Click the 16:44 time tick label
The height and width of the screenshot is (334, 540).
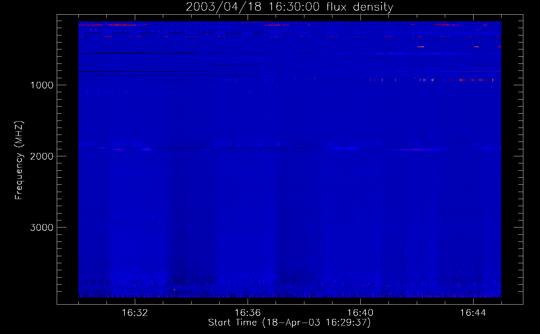[473, 313]
